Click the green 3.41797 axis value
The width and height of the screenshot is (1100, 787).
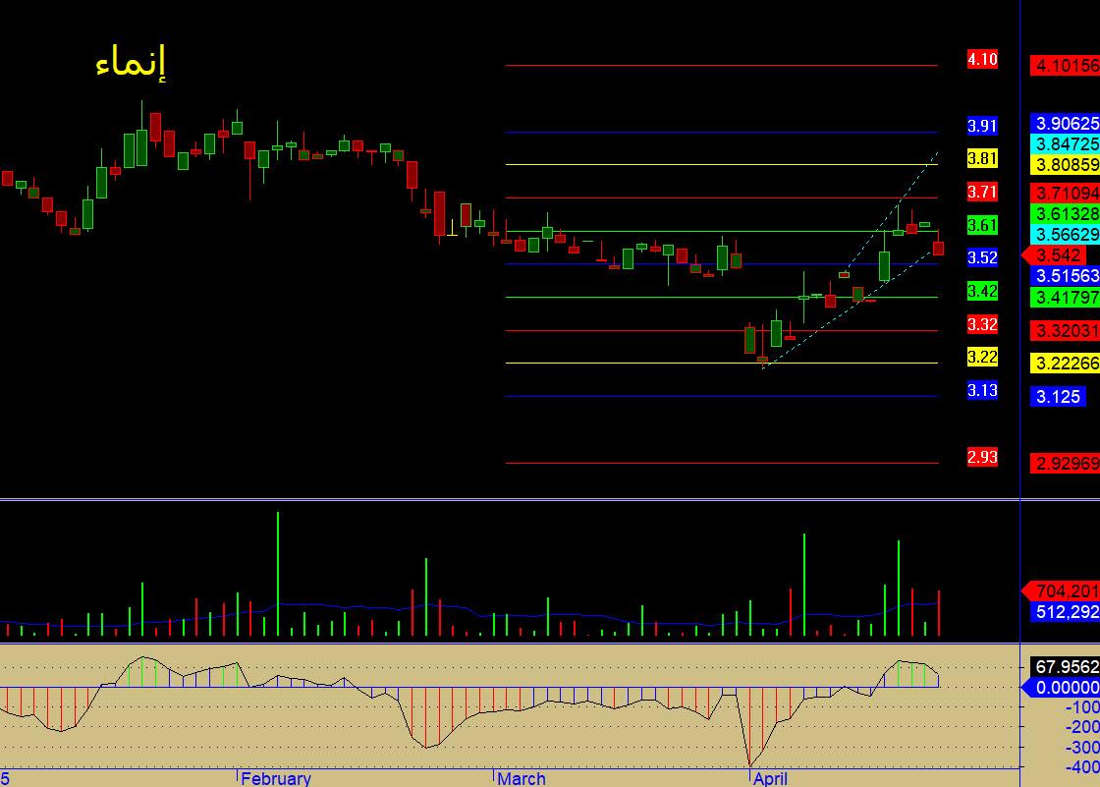(x=1065, y=298)
